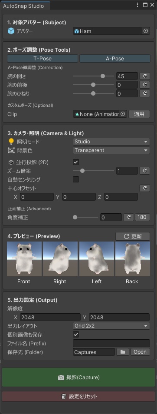The width and height of the screenshot is (157, 414).
Task: Apply A-Pose to the avatar
Action: [115, 58]
